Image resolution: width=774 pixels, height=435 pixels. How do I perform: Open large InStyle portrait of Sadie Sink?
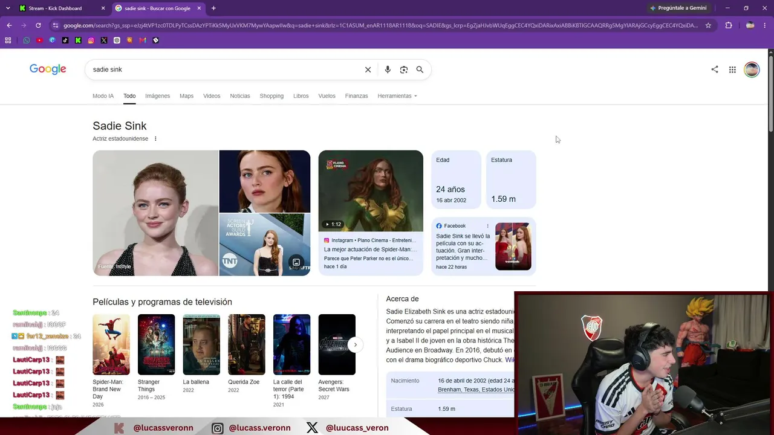[155, 213]
